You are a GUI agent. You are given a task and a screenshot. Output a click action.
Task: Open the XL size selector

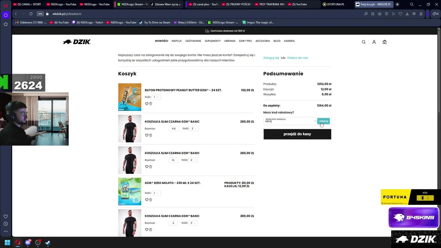tap(173, 160)
